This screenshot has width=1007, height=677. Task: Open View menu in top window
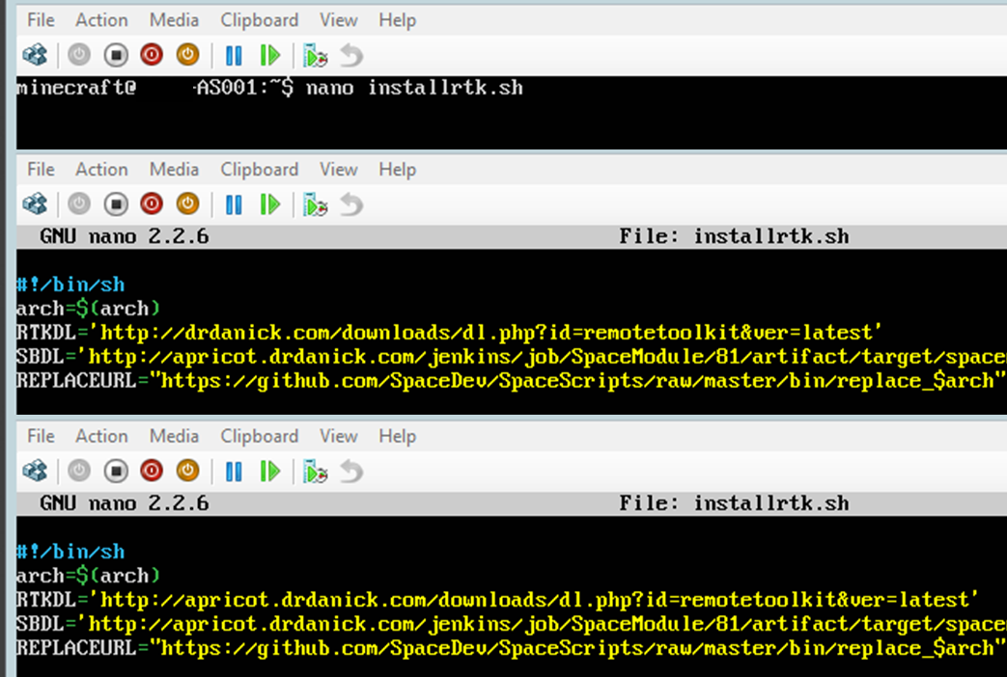click(339, 20)
